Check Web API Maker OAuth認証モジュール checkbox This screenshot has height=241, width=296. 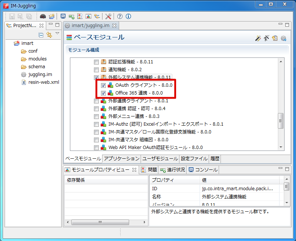point(96,148)
